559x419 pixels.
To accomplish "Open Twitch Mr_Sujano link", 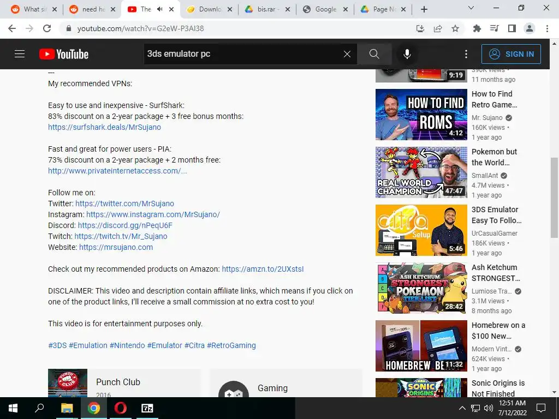I will [121, 236].
